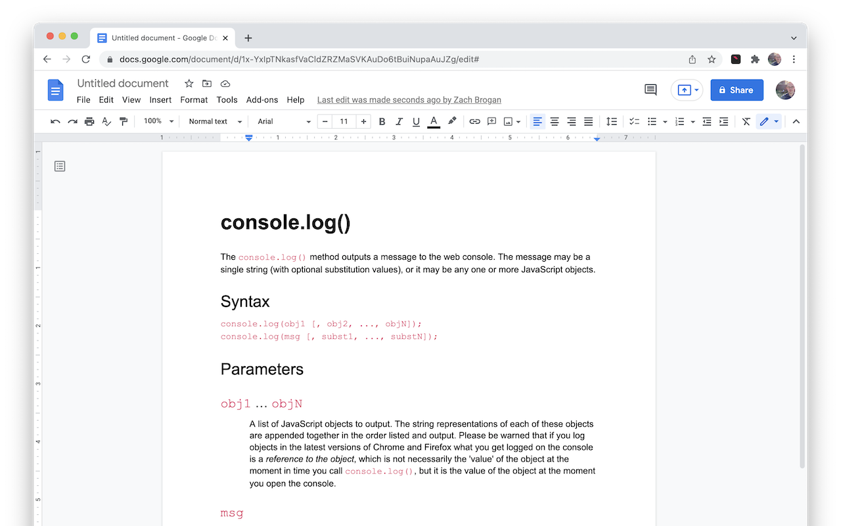Show document outline icon

click(60, 166)
